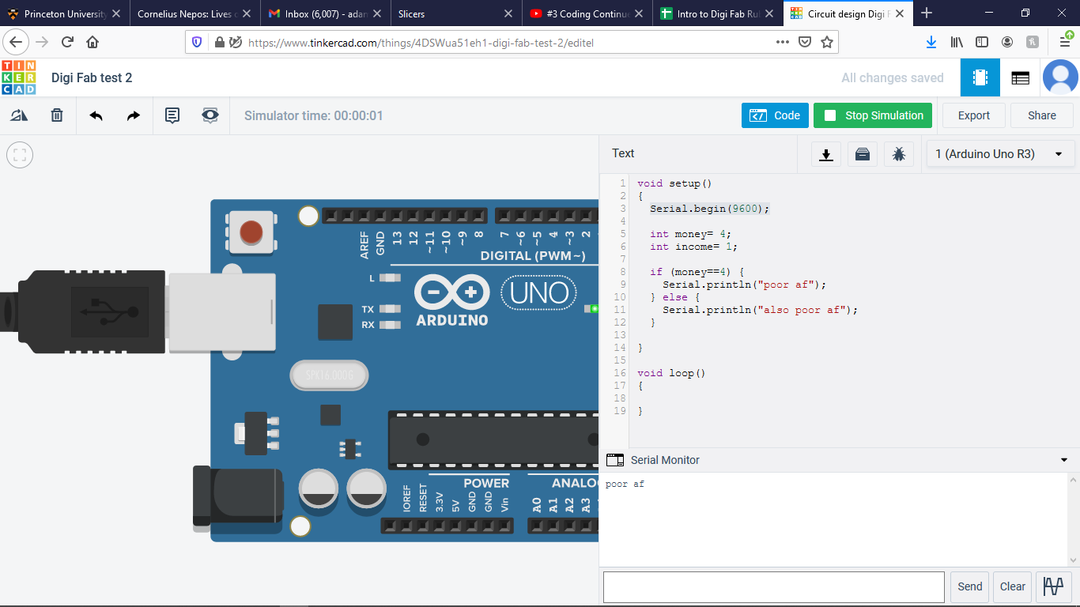This screenshot has height=607, width=1080.
Task: Go back in the browser
Action: coord(17,42)
